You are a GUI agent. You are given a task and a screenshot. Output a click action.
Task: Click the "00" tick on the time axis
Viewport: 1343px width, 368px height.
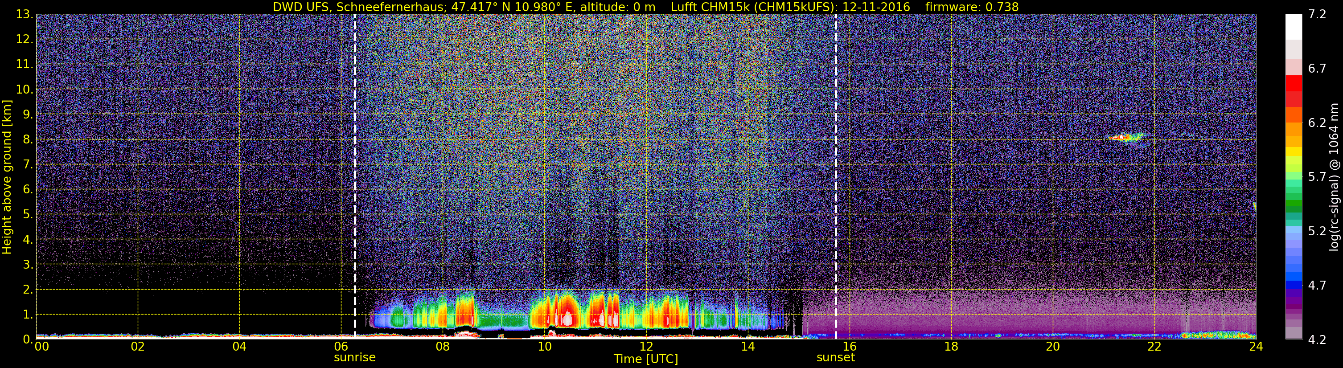click(x=42, y=347)
